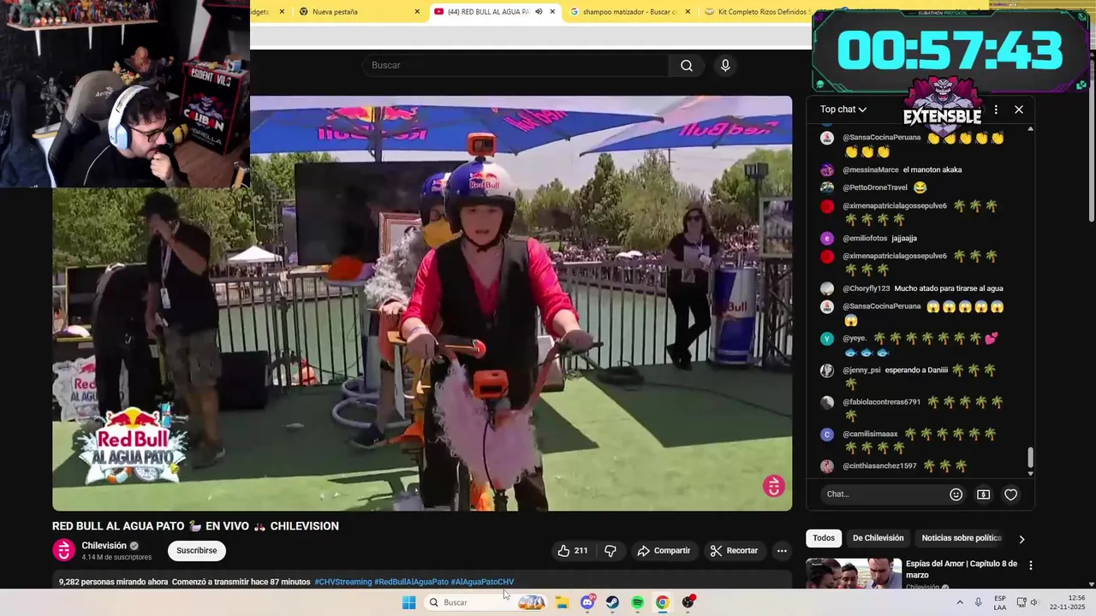Open the Chilevisión channel name link
The image size is (1096, 616).
tap(104, 546)
